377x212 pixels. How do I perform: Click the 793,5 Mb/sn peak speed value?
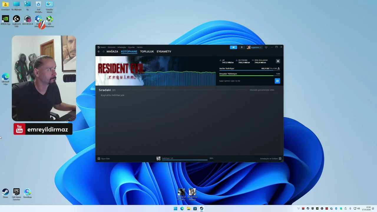(244, 62)
